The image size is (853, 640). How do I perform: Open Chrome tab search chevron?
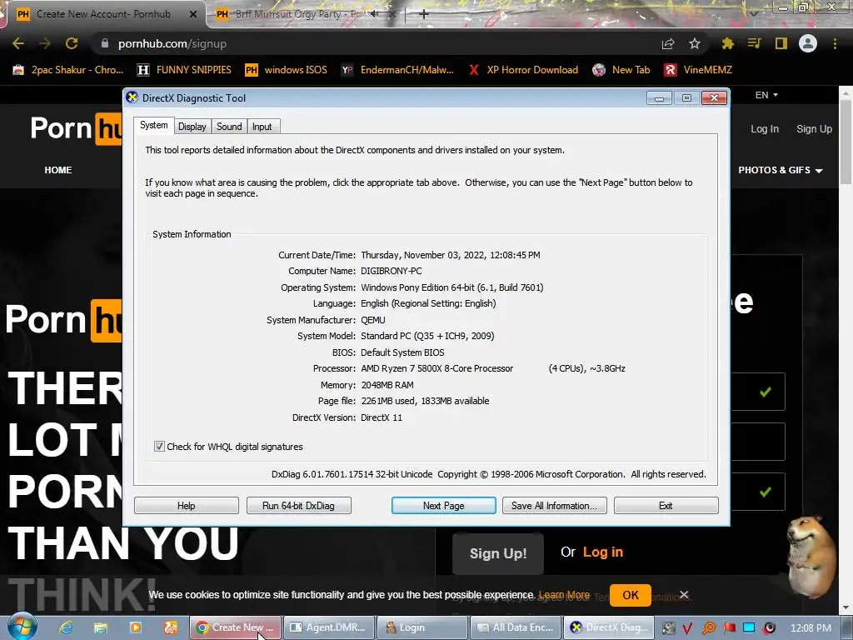tap(753, 14)
